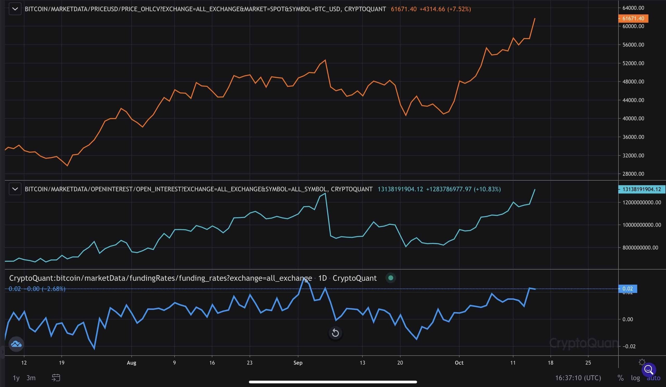Toggle log scale mode

[635, 378]
